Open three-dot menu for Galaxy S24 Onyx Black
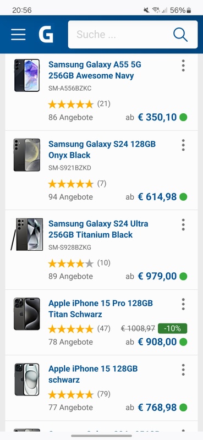This screenshot has height=440, width=203. point(183,145)
